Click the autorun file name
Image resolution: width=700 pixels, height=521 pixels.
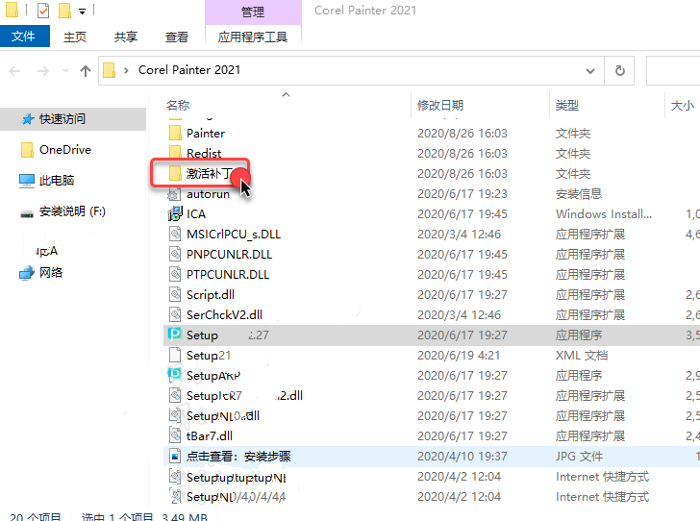[208, 194]
